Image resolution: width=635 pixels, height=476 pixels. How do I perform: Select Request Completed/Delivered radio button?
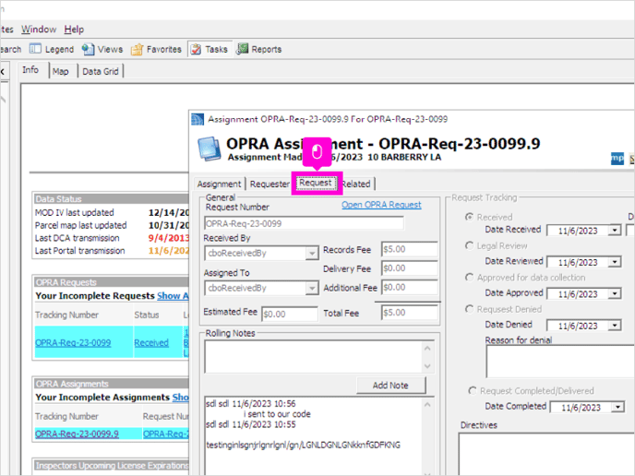[x=473, y=390]
